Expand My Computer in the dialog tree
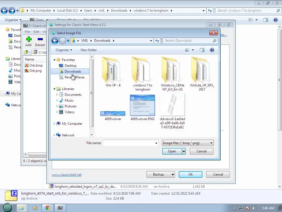This screenshot has height=212, width=282. [x=54, y=123]
